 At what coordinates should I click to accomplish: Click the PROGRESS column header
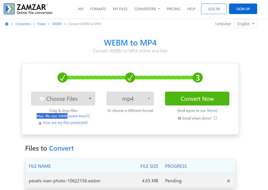point(176,166)
